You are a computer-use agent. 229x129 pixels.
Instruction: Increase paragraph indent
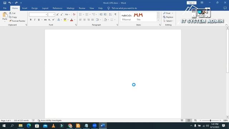105,14
